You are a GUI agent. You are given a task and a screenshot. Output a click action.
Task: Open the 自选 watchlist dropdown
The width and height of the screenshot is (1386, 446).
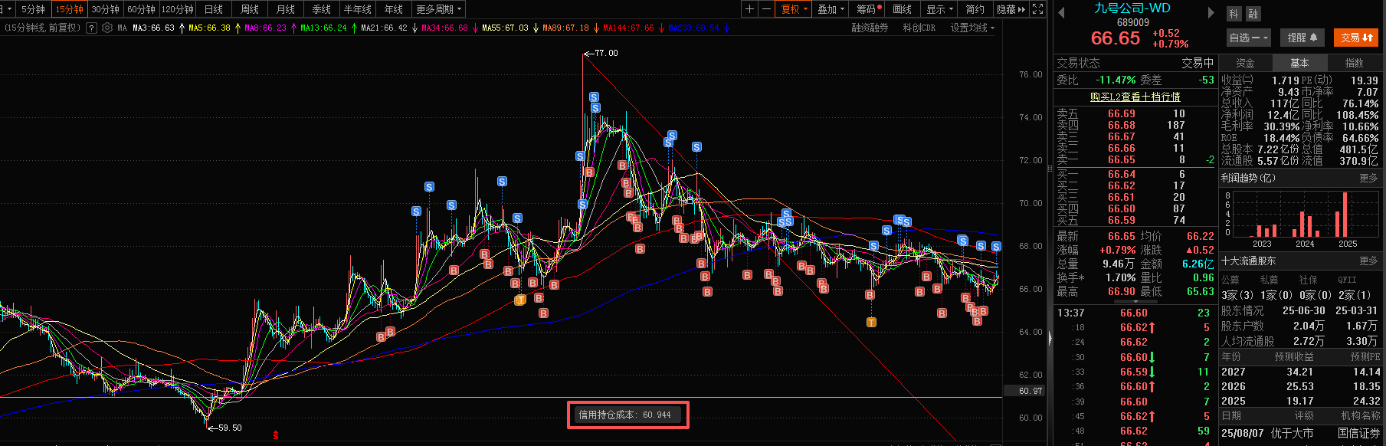pos(1248,38)
